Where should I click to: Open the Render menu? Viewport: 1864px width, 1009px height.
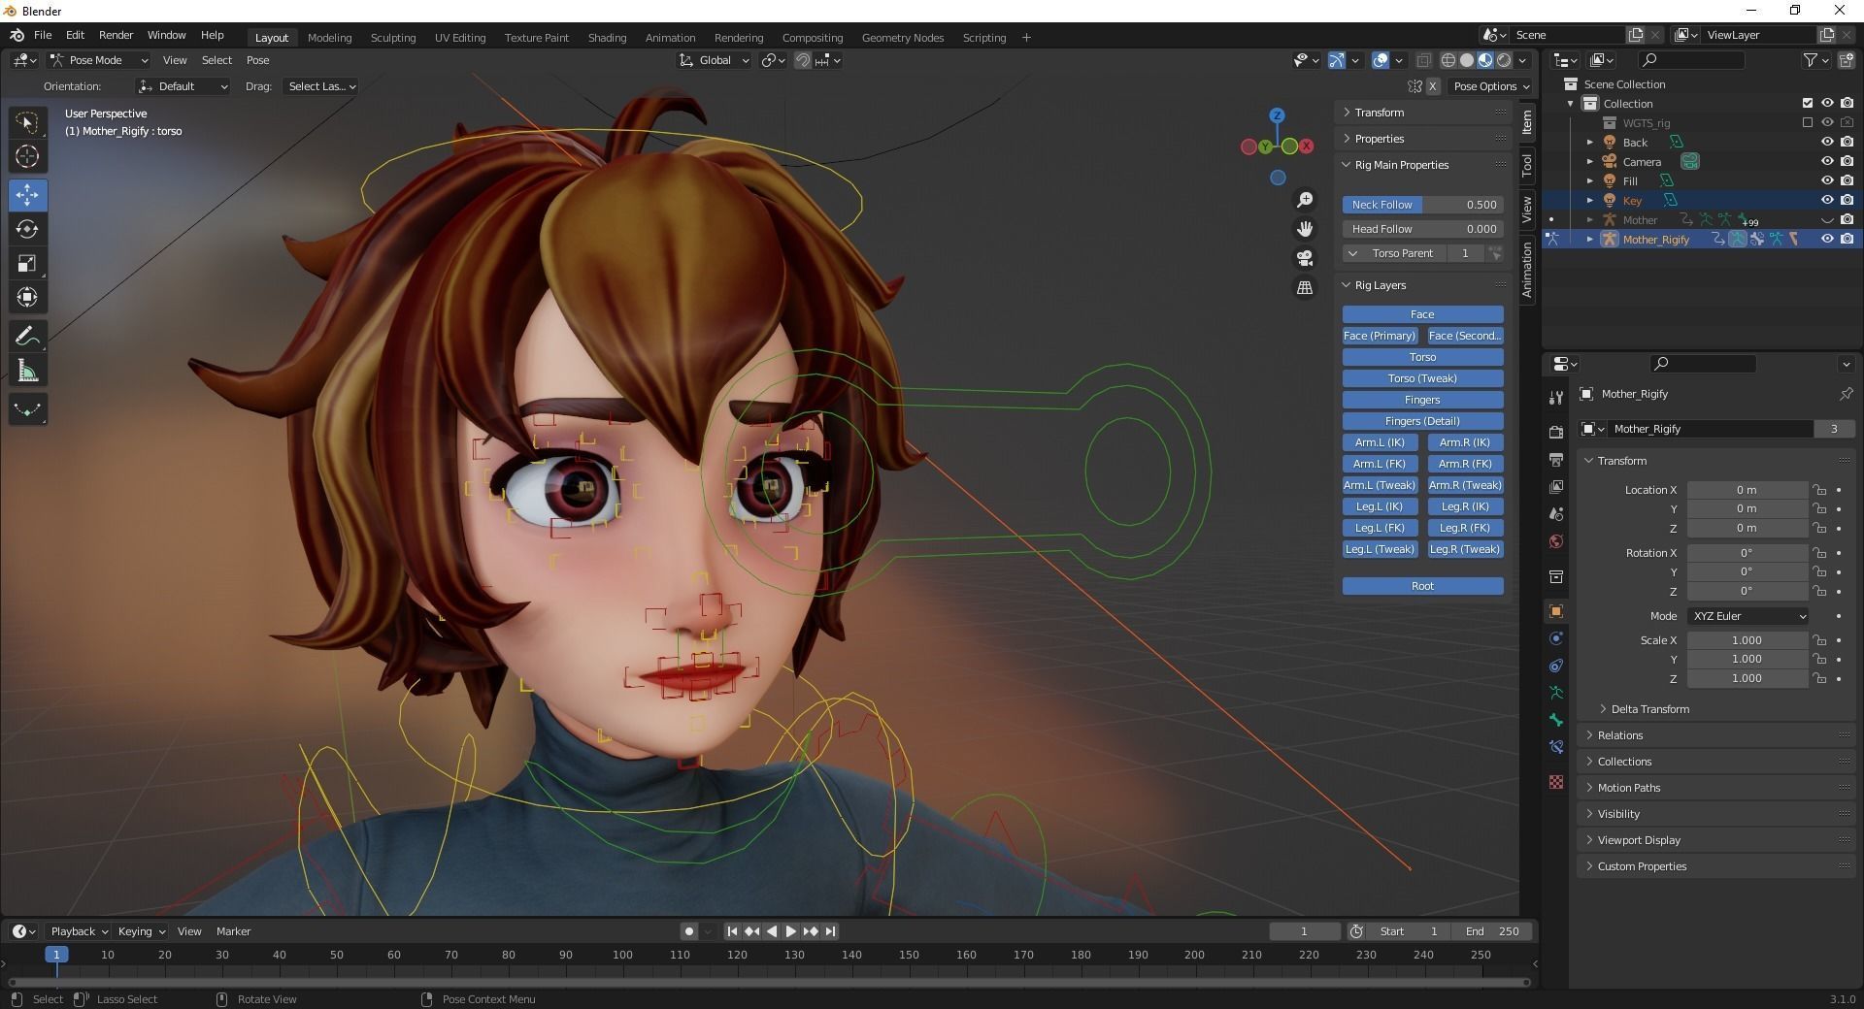pyautogui.click(x=116, y=35)
